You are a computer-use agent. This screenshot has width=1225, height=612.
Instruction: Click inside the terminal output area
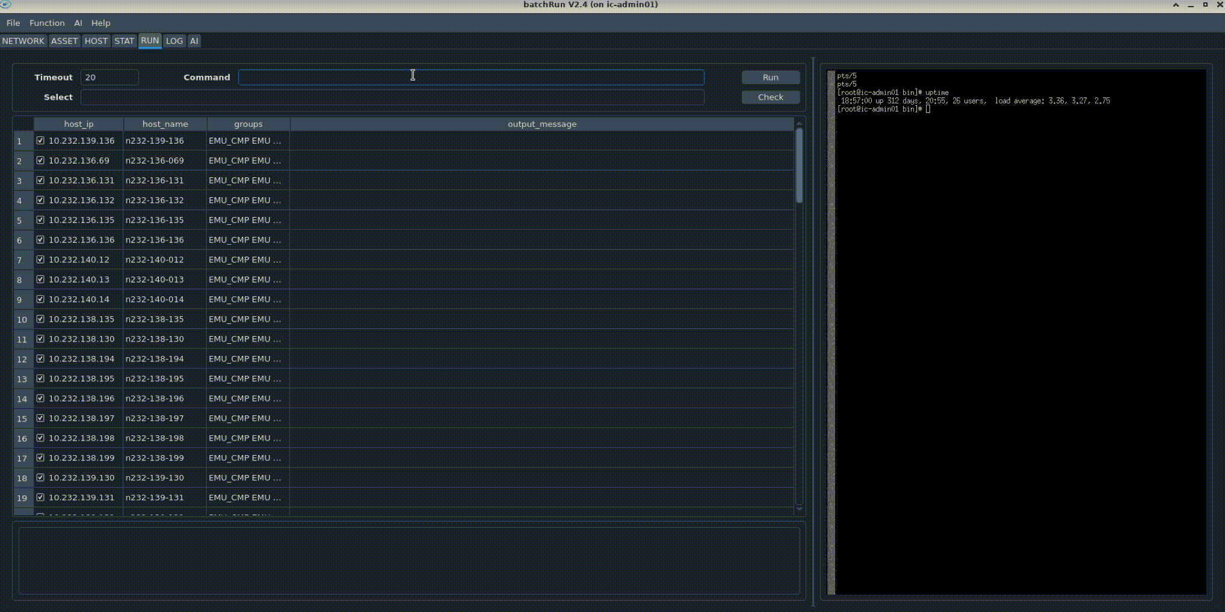point(1020,332)
